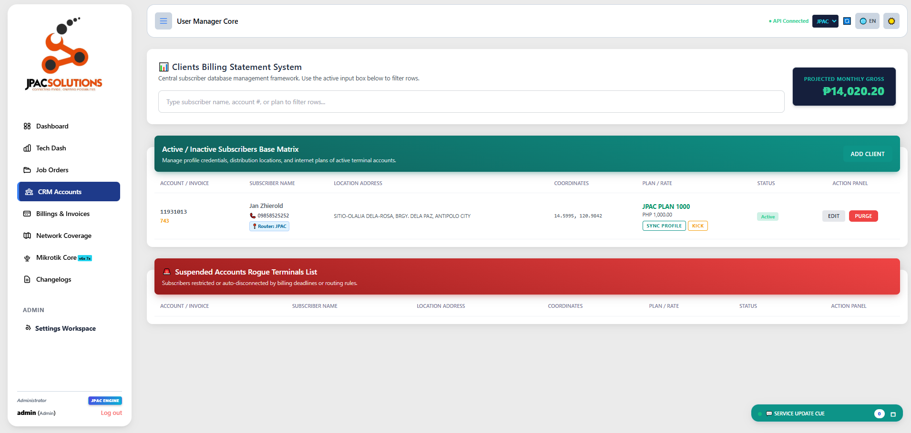Open Settings Workspace via its gear icon
911x433 pixels.
pos(28,328)
